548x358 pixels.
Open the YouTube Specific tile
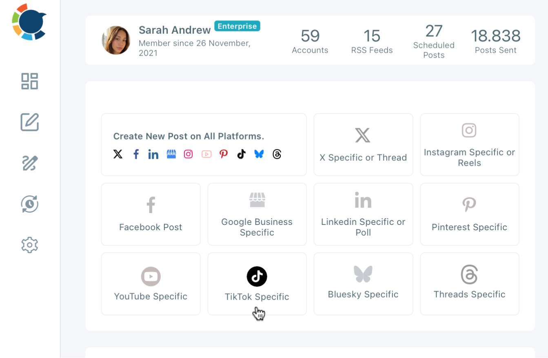tap(151, 284)
